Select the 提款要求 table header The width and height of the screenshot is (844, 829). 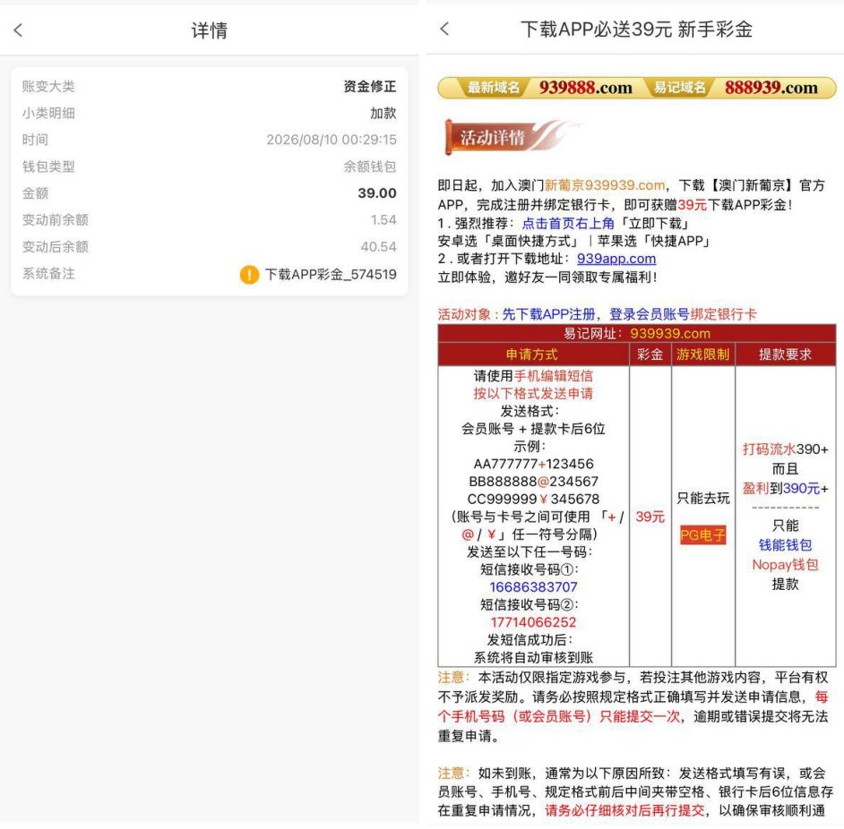pos(786,355)
